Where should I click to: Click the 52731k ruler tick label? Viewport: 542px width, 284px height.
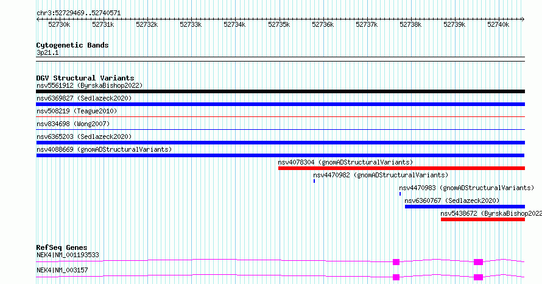click(x=103, y=24)
